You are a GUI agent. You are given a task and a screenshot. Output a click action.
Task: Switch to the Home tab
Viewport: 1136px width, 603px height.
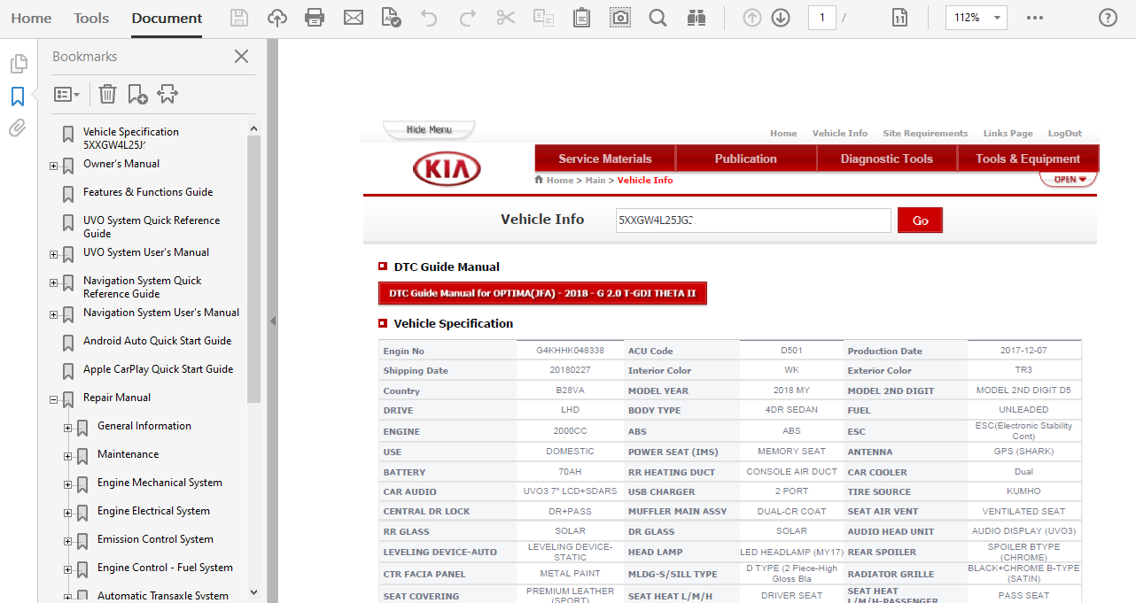pos(31,18)
